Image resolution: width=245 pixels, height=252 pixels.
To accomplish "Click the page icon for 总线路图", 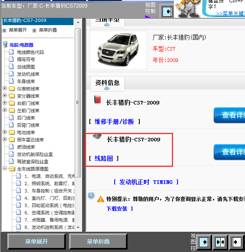I will coord(11,66).
